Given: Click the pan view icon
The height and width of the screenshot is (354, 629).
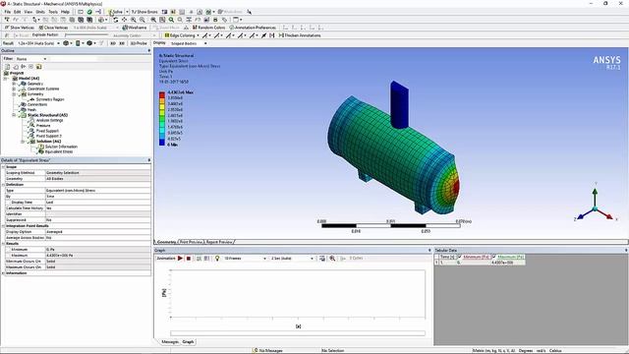Looking at the screenshot, I should pyautogui.click(x=124, y=20).
